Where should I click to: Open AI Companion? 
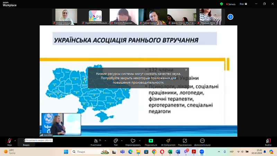tap(168, 142)
